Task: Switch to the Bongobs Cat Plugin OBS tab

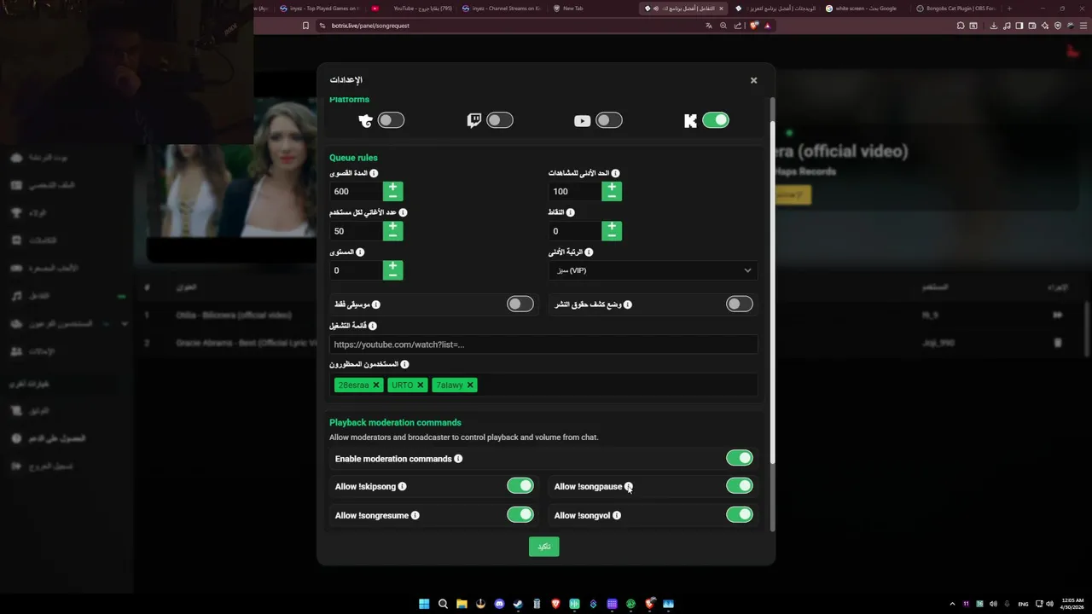Action: coord(955,9)
